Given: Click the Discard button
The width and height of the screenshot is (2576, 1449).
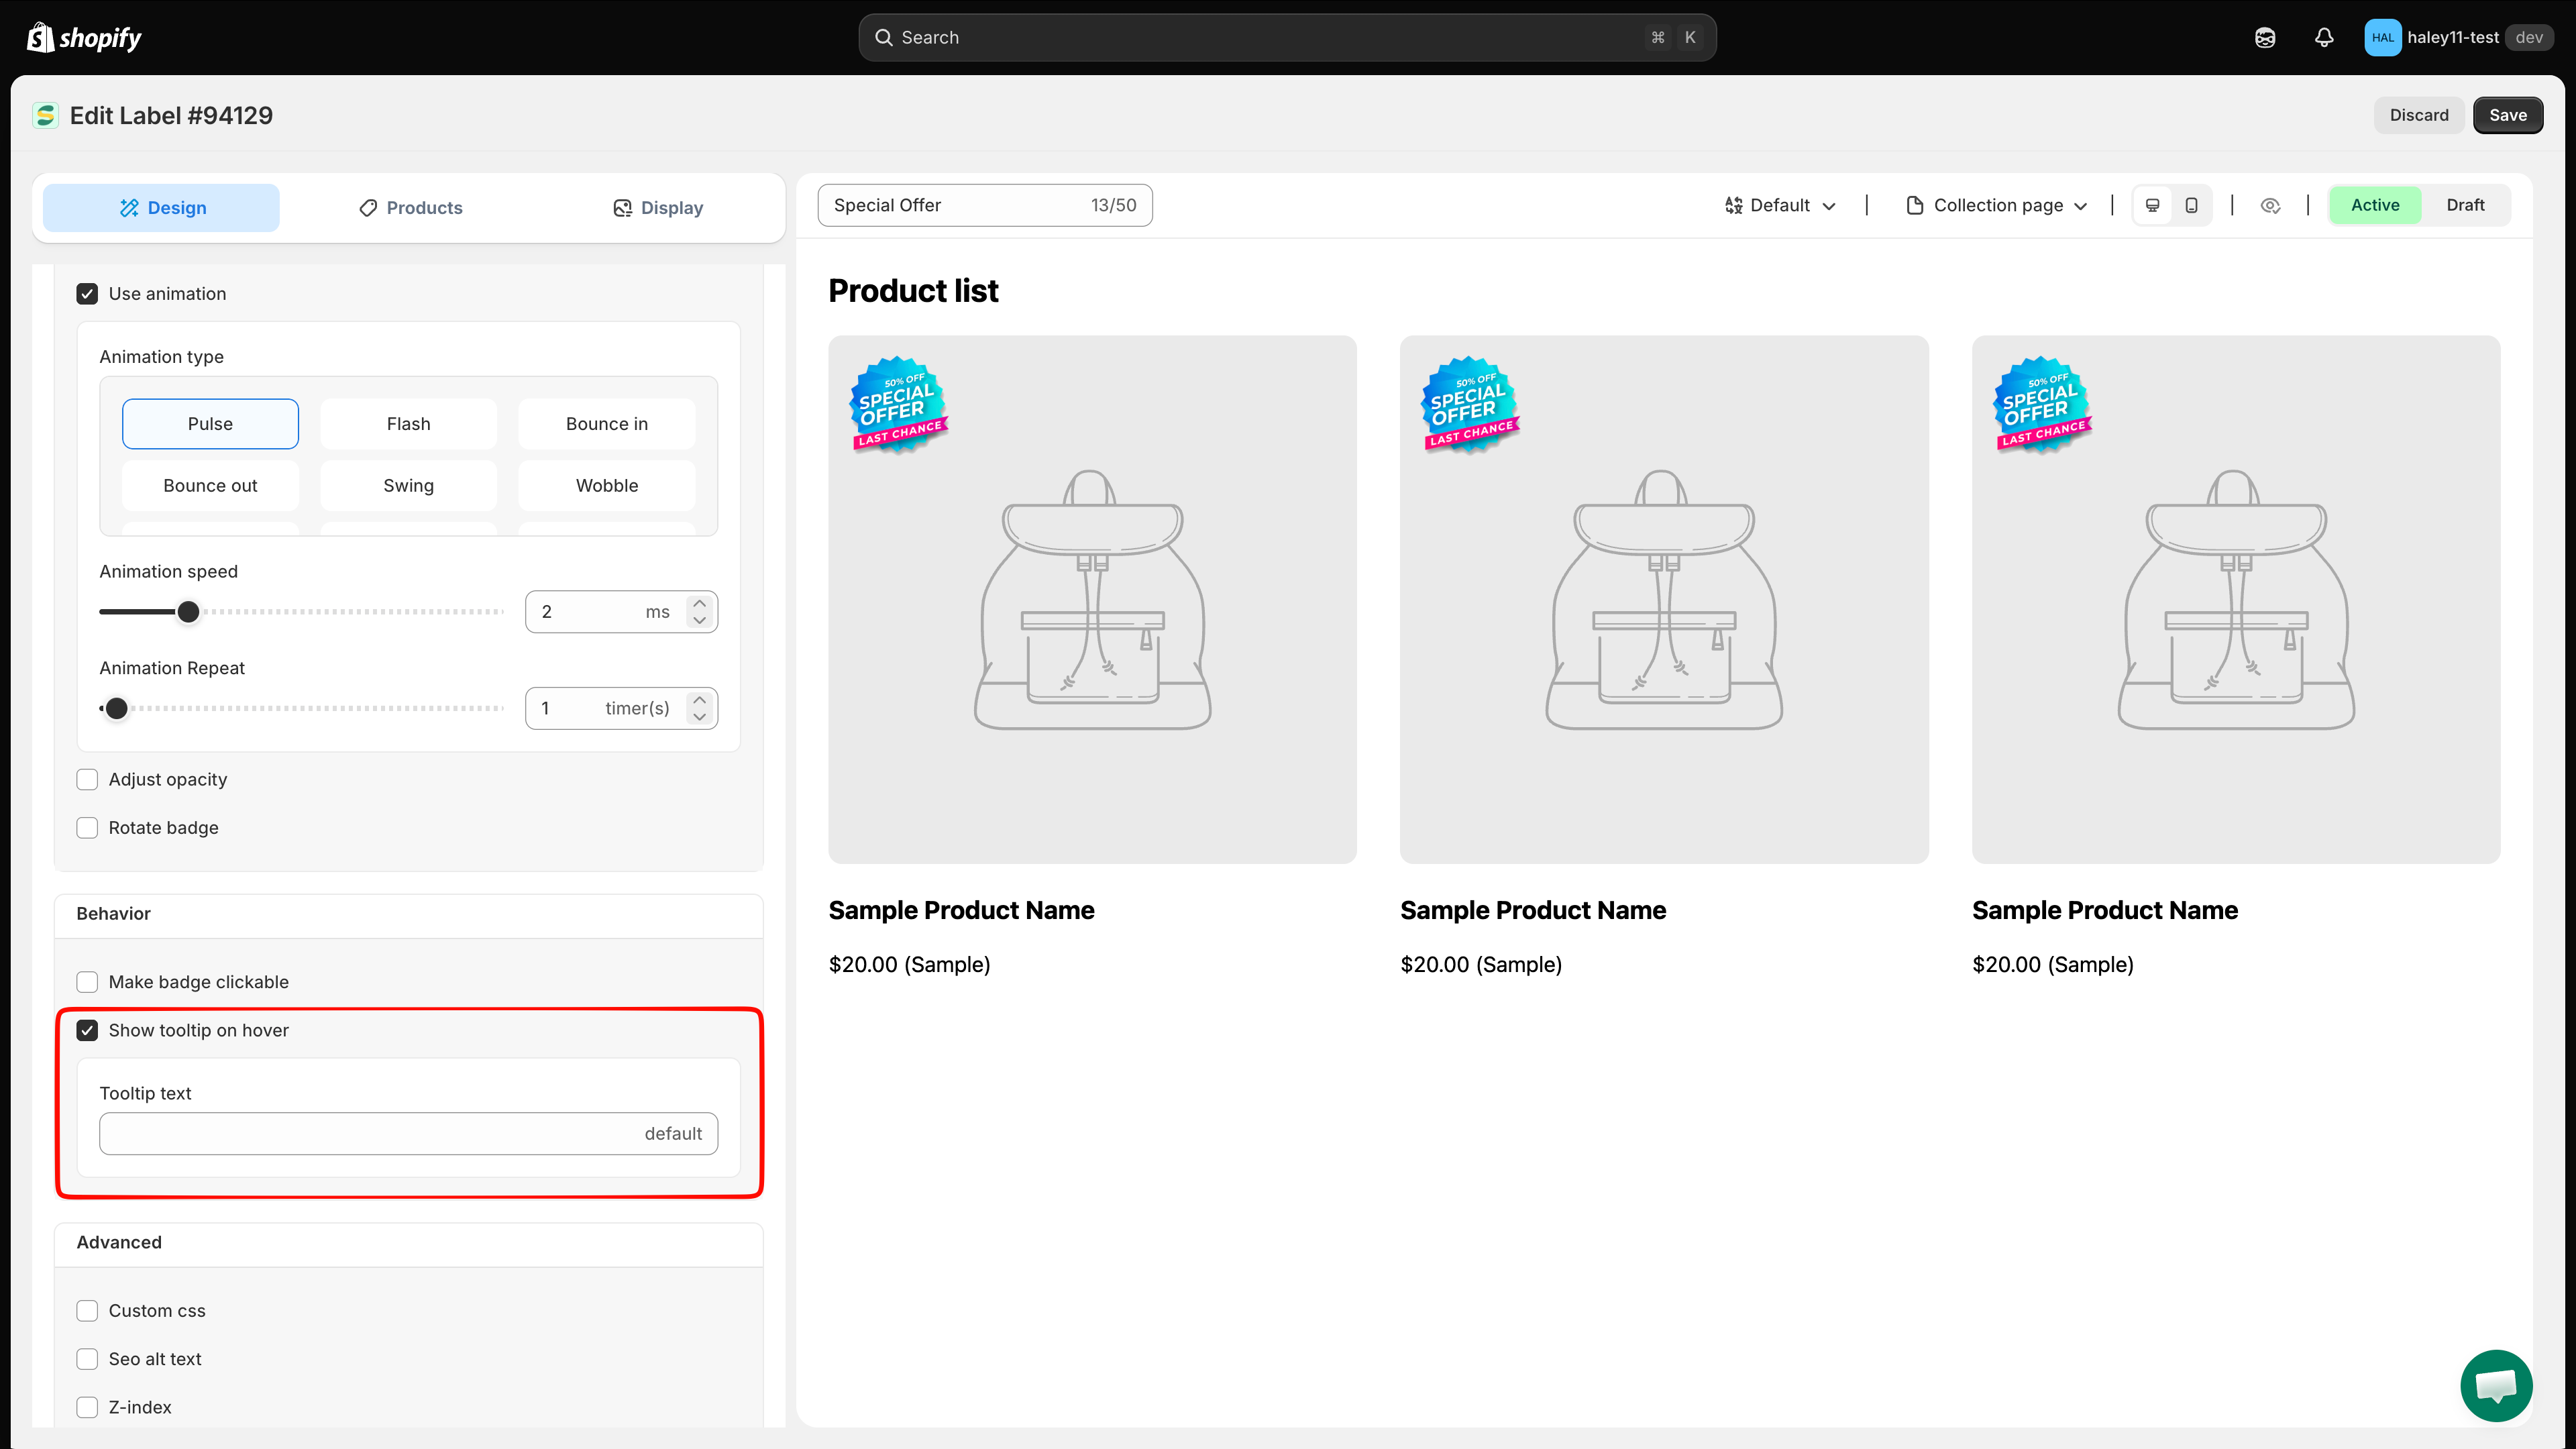Looking at the screenshot, I should coord(2419,115).
